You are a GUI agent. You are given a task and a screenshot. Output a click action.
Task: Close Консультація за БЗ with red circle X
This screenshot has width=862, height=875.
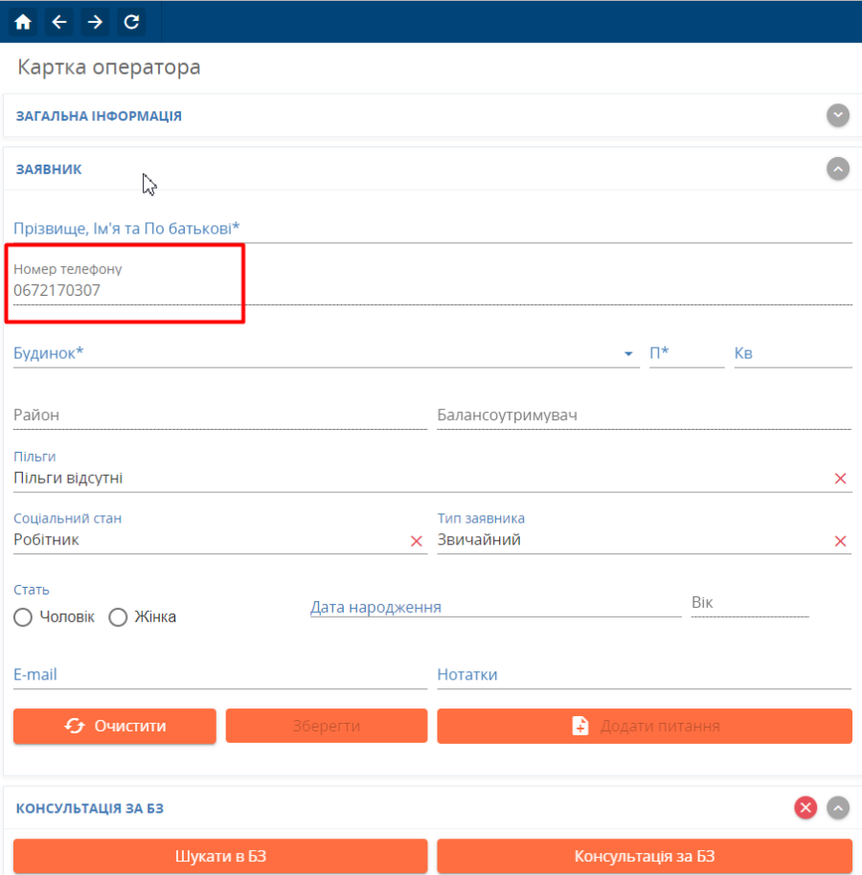(805, 808)
